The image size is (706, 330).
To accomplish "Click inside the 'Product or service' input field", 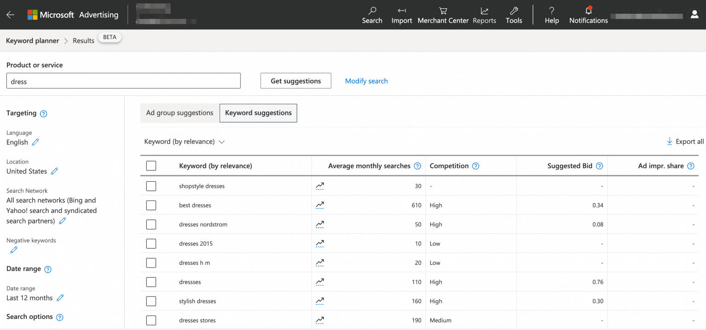I will 123,80.
